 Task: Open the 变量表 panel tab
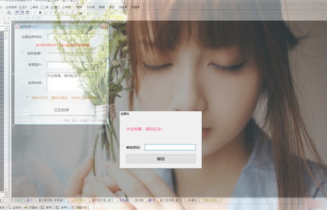tap(31, 207)
